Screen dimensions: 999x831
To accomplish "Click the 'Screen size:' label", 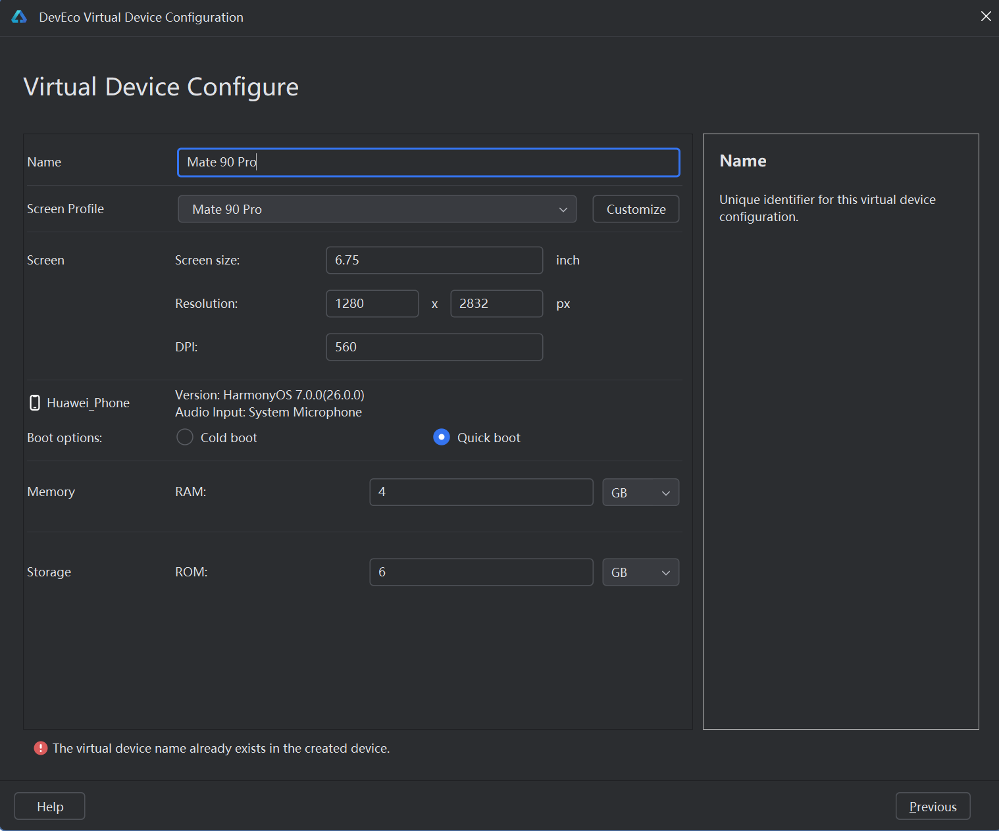I will click(207, 261).
